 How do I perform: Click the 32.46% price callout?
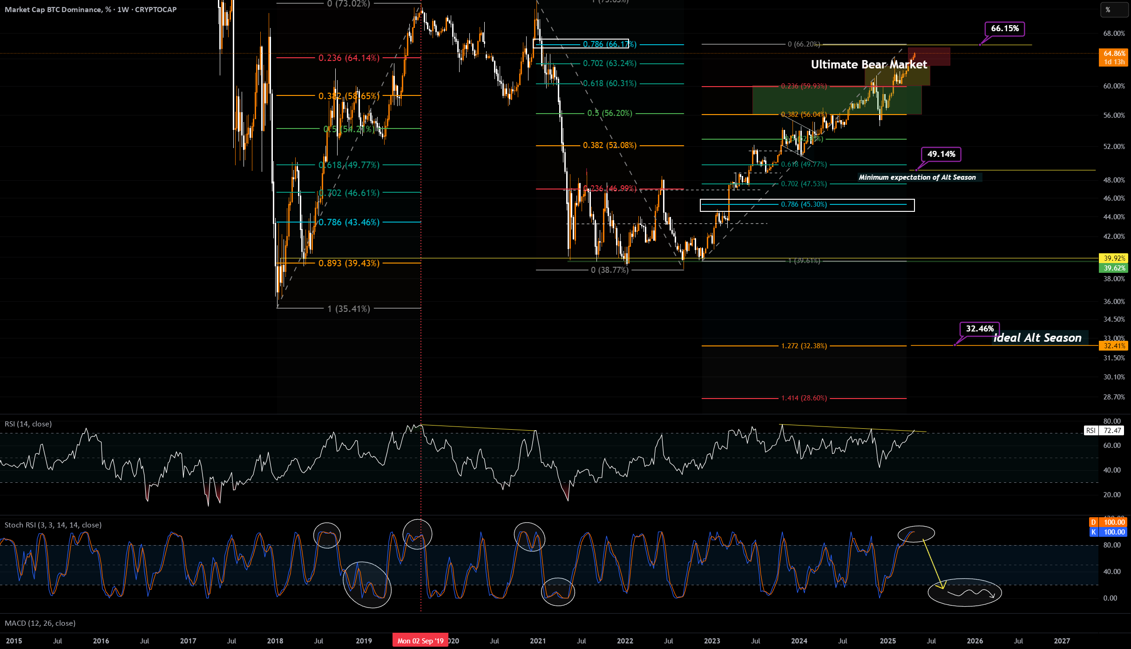click(980, 329)
